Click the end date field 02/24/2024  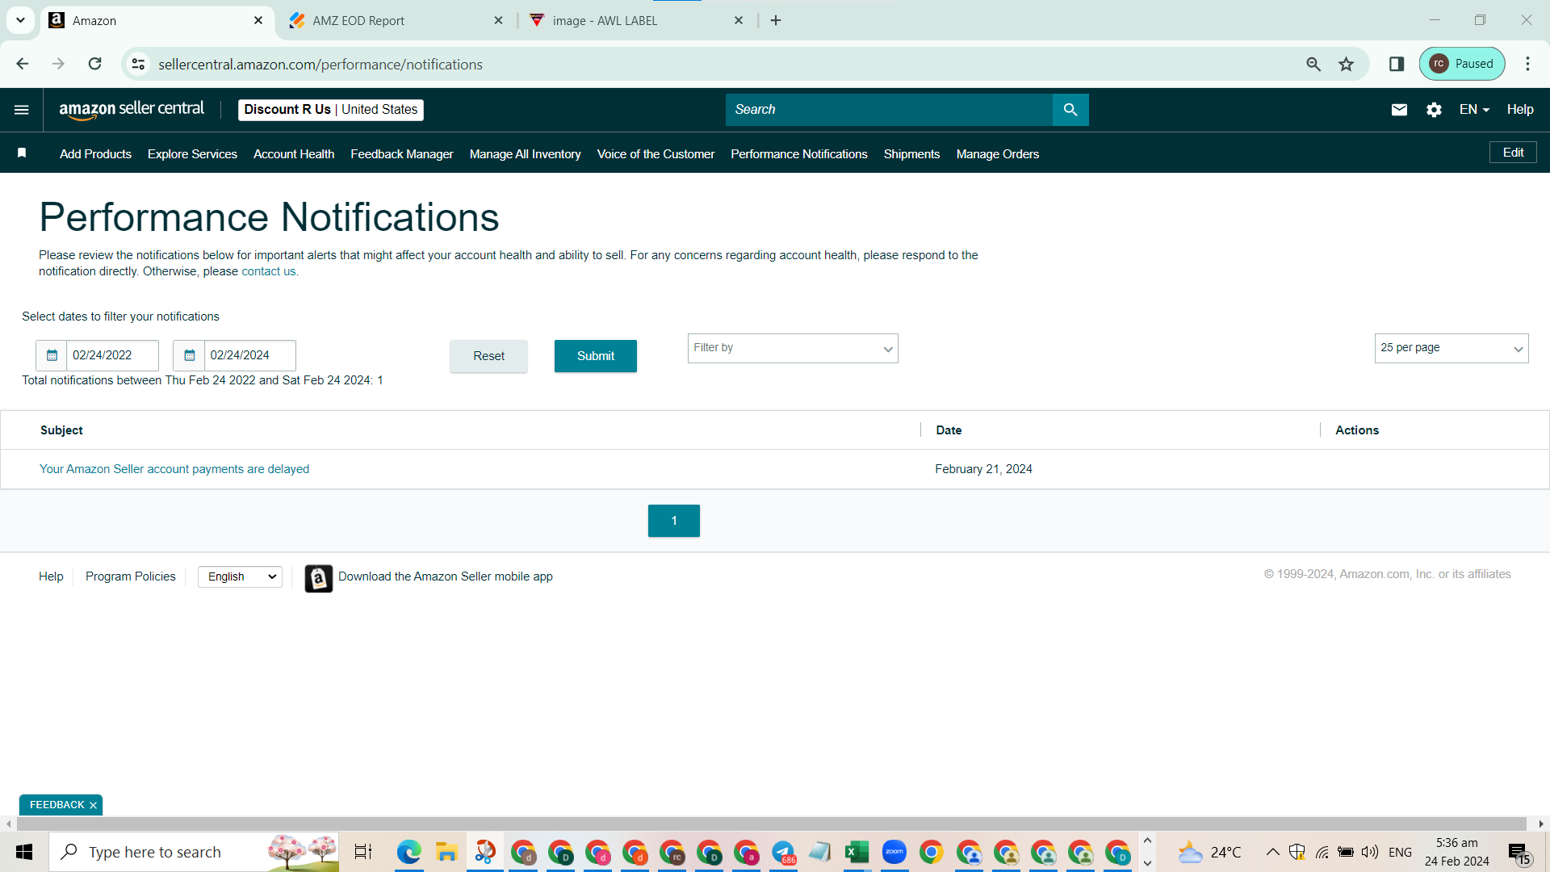click(249, 355)
